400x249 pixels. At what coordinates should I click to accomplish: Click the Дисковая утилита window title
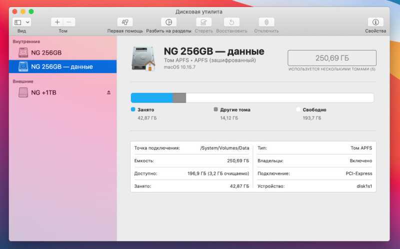pyautogui.click(x=198, y=11)
